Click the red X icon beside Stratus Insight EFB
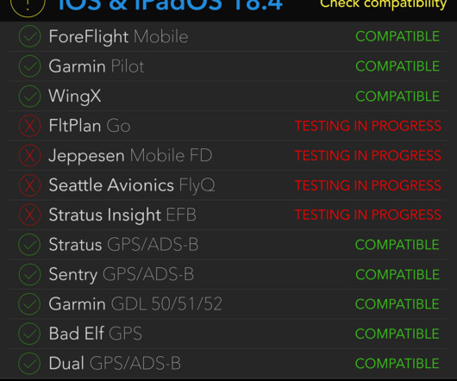Viewport: 457px width, 381px height. pyautogui.click(x=29, y=215)
